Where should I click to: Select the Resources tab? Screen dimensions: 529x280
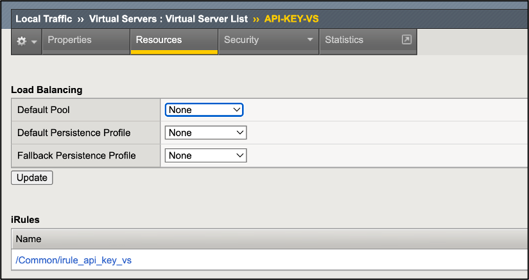pyautogui.click(x=159, y=40)
